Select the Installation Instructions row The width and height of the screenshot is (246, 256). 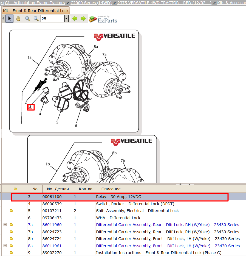tap(124, 253)
